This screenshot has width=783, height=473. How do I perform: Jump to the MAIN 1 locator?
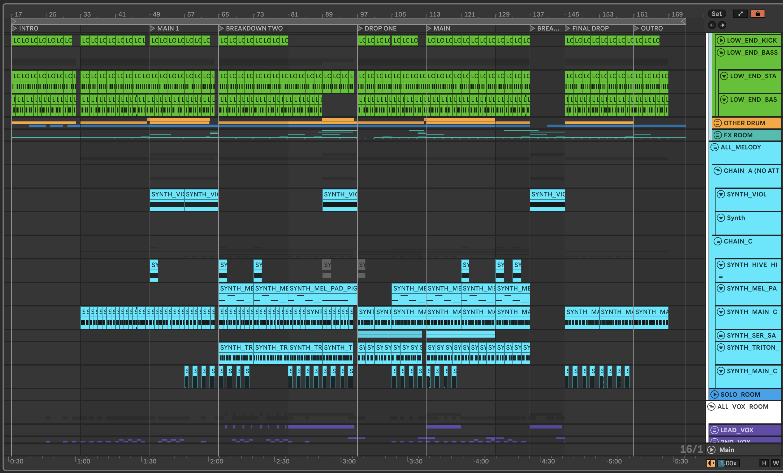coord(165,28)
